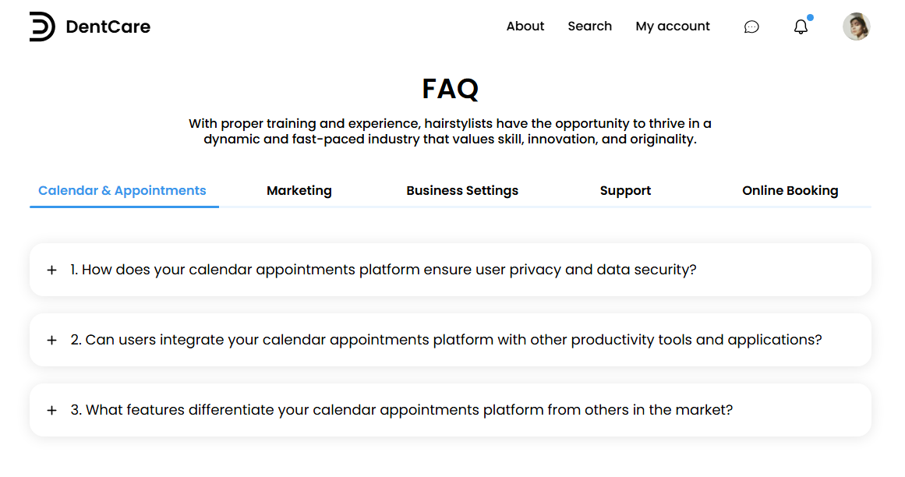Click plus icon beside question 2
This screenshot has width=905, height=477.
pyautogui.click(x=52, y=340)
